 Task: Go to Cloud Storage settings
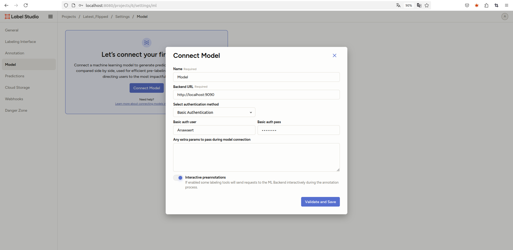point(17,87)
